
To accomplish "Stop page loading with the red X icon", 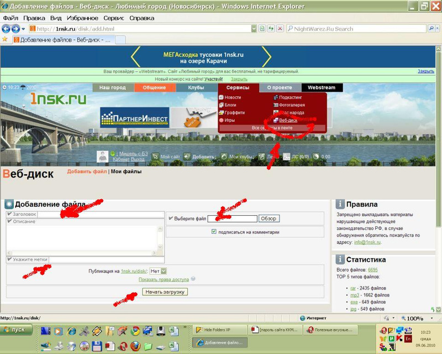I will (280, 29).
